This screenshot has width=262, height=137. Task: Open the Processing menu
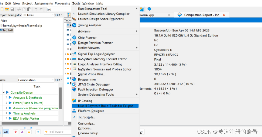[x=63, y=3]
